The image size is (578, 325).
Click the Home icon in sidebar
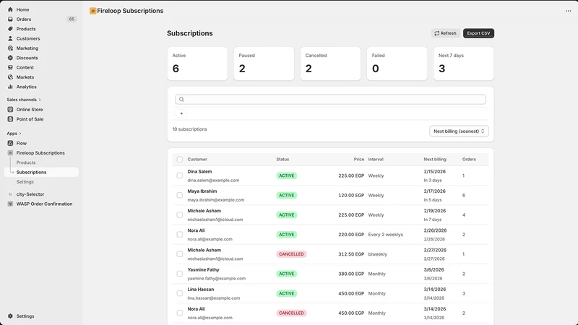click(x=10, y=9)
